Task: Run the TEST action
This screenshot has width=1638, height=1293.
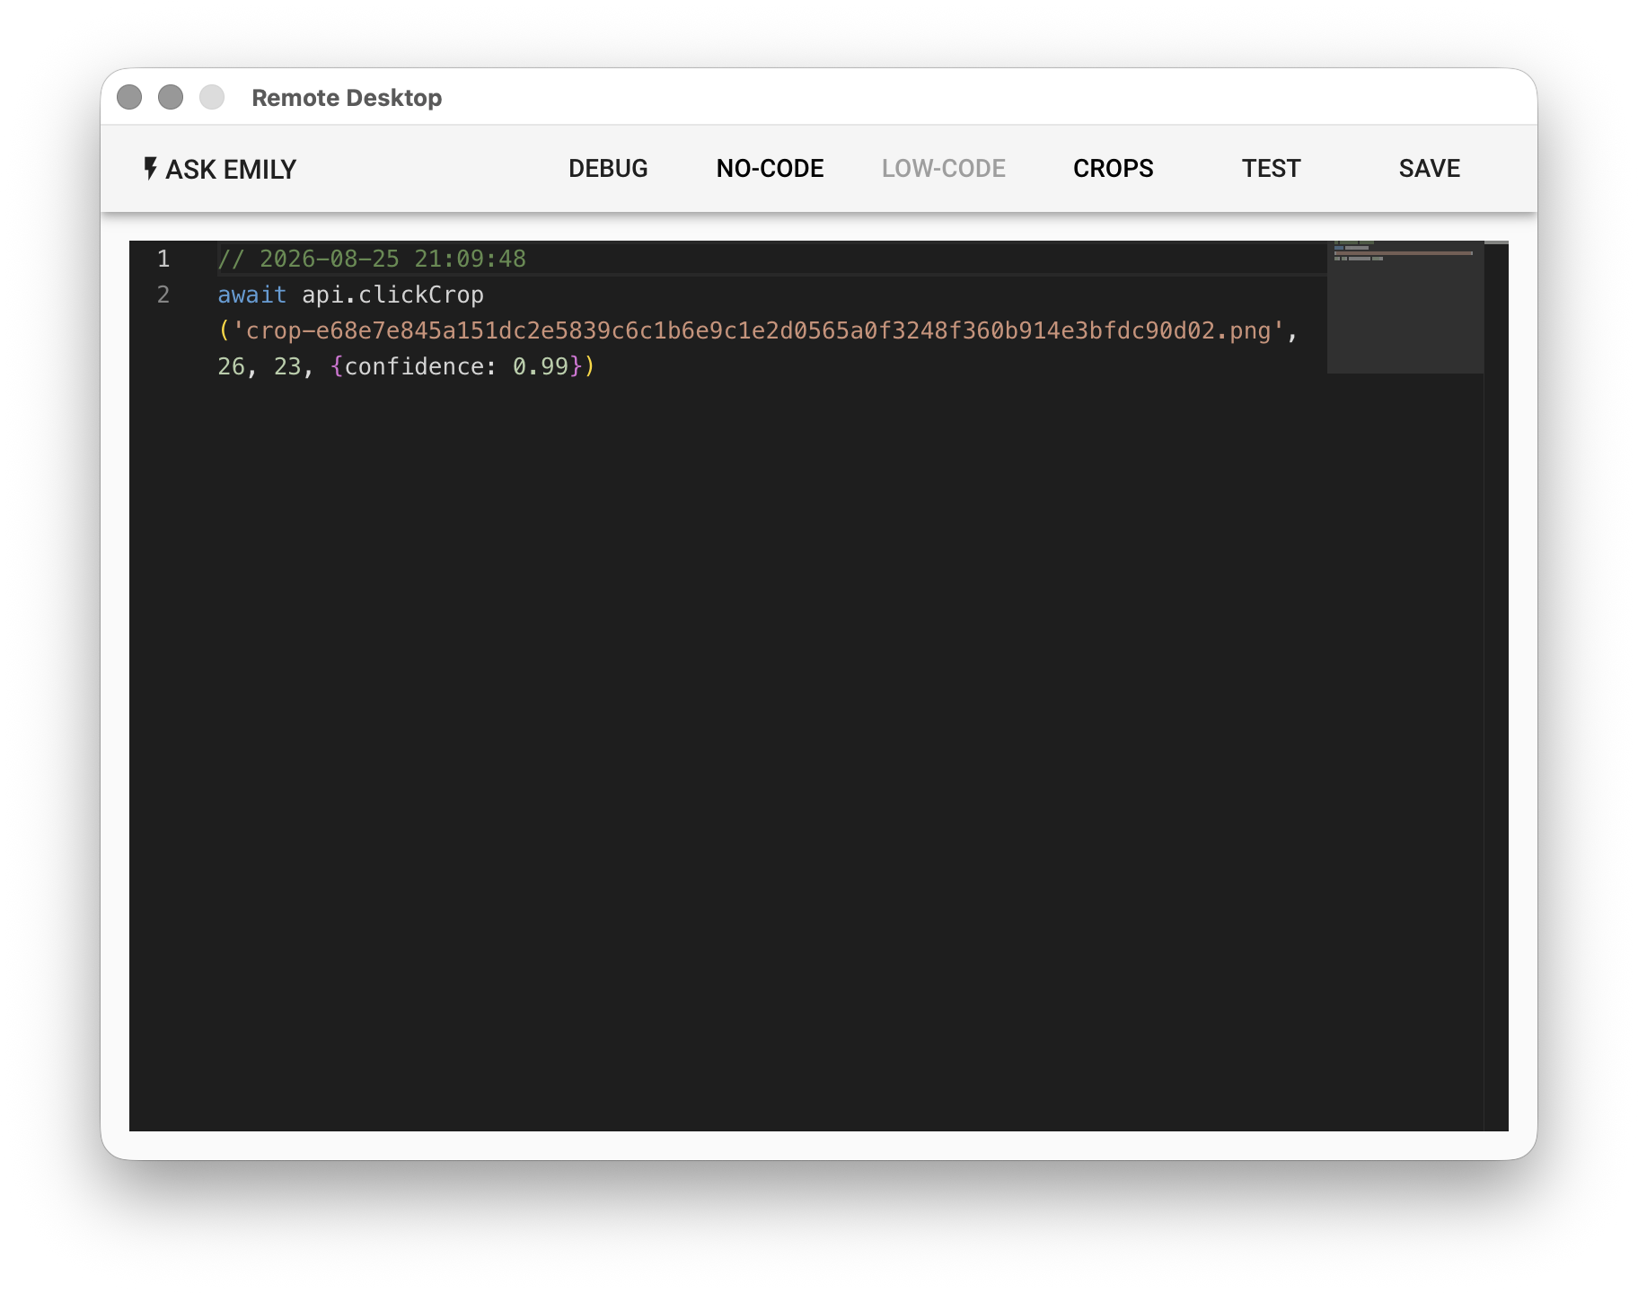Action: pyautogui.click(x=1271, y=169)
